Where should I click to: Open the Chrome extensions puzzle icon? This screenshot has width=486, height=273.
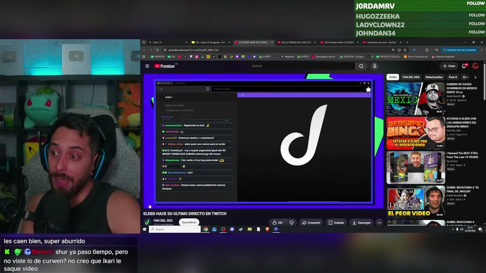tap(427, 50)
